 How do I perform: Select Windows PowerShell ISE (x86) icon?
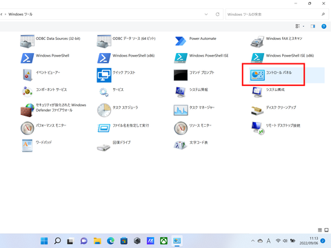pos(257,58)
